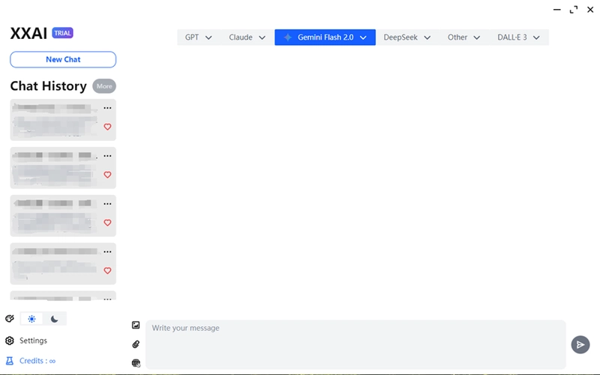Image resolution: width=600 pixels, height=375 pixels.
Task: Expand the GPT model dropdown
Action: coord(198,37)
